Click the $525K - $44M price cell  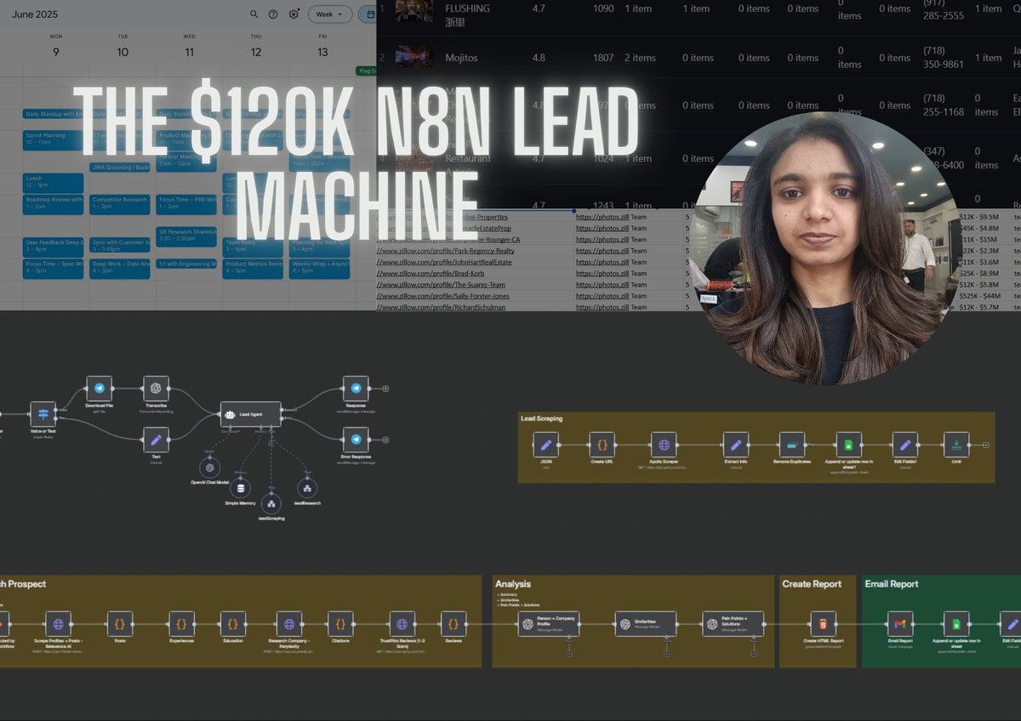point(978,296)
